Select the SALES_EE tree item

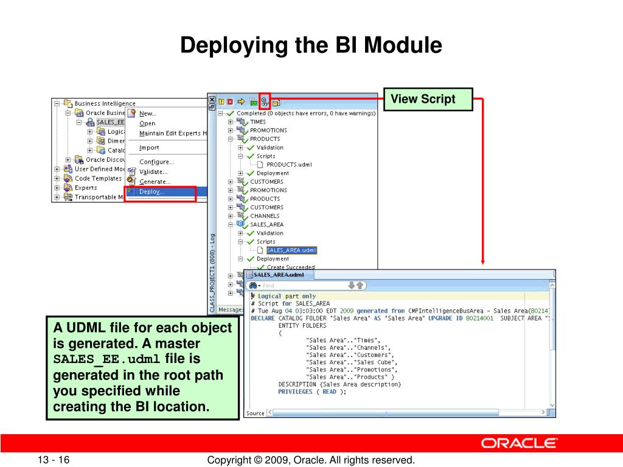pyautogui.click(x=111, y=122)
